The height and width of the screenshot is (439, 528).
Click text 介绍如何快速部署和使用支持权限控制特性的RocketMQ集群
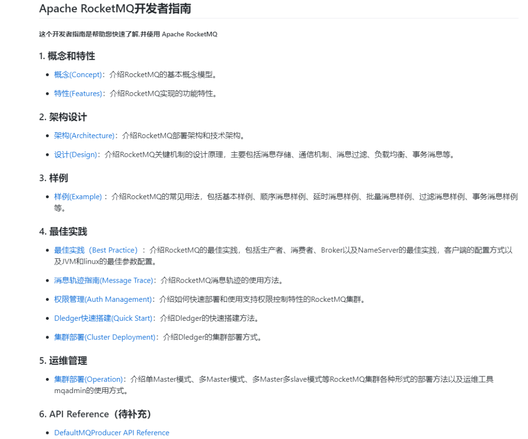(x=260, y=299)
